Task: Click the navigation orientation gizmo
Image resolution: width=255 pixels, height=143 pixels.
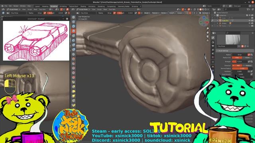Action: [204, 21]
